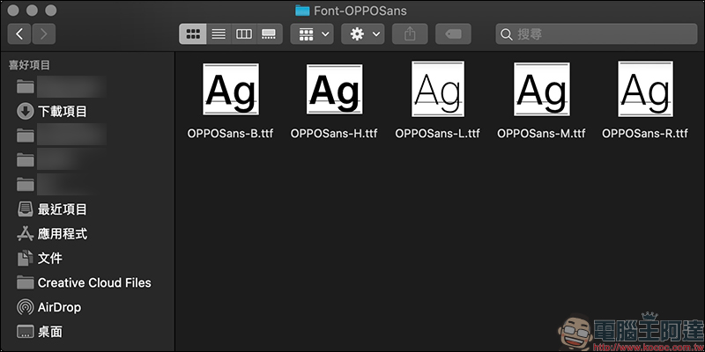Switch to icon view mode

(x=193, y=34)
